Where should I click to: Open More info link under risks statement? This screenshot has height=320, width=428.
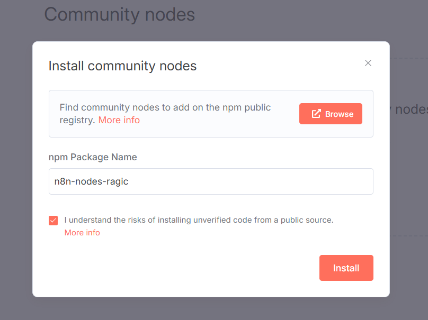point(82,233)
